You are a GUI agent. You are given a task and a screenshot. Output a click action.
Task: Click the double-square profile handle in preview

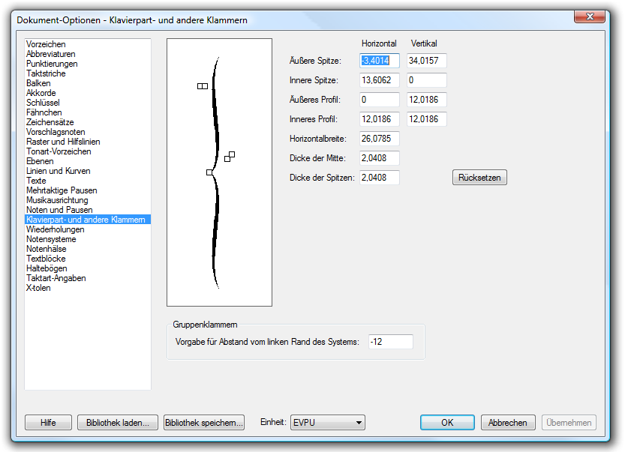pyautogui.click(x=230, y=157)
